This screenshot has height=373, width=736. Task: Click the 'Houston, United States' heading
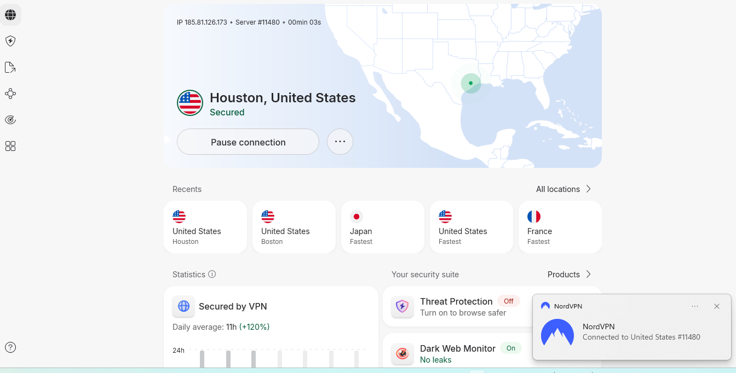pyautogui.click(x=283, y=98)
